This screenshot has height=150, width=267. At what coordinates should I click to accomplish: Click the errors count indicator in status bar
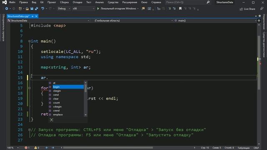[x=27, y=148]
